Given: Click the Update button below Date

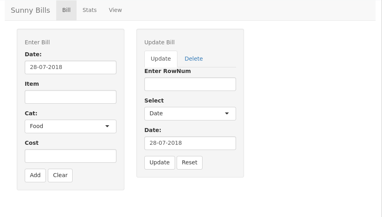Looking at the screenshot, I should click(159, 163).
